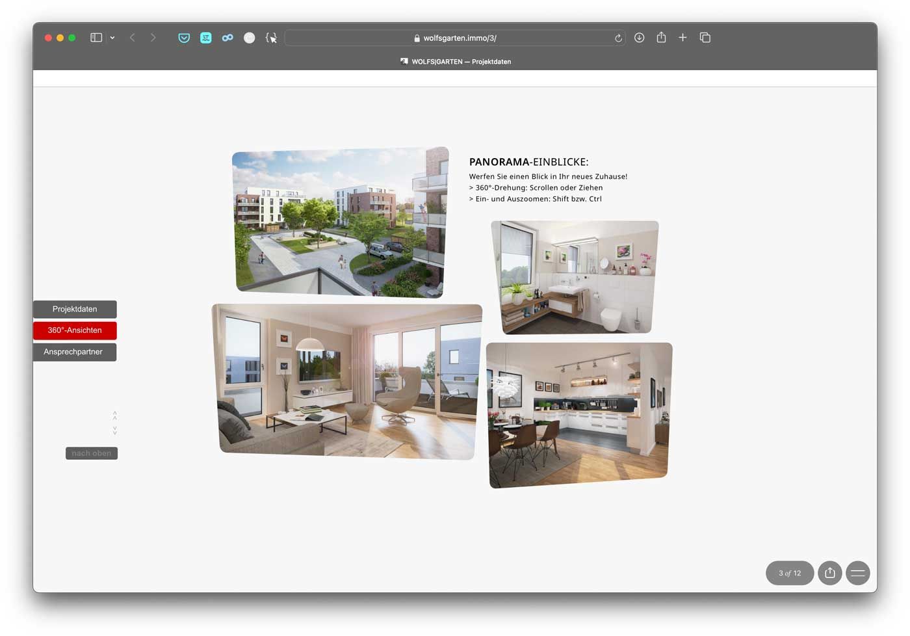Go to the Ansprechpartner section
The height and width of the screenshot is (636, 910).
pos(74,352)
